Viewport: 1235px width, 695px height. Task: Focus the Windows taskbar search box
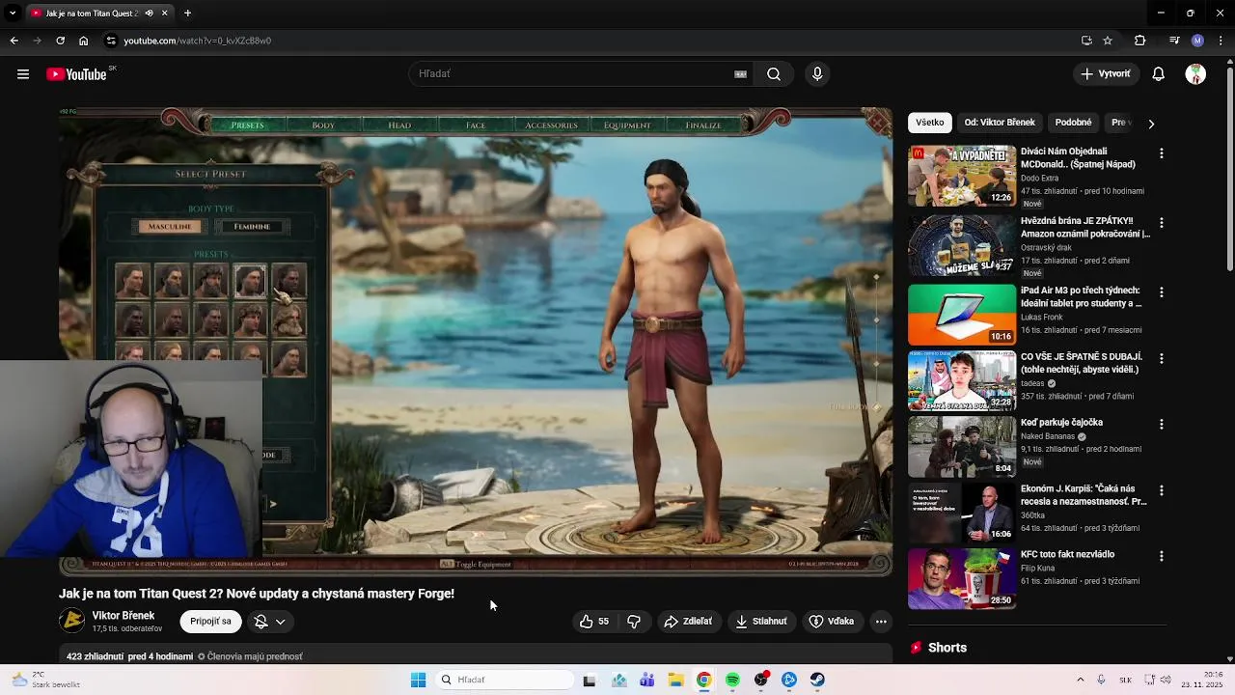click(x=504, y=680)
